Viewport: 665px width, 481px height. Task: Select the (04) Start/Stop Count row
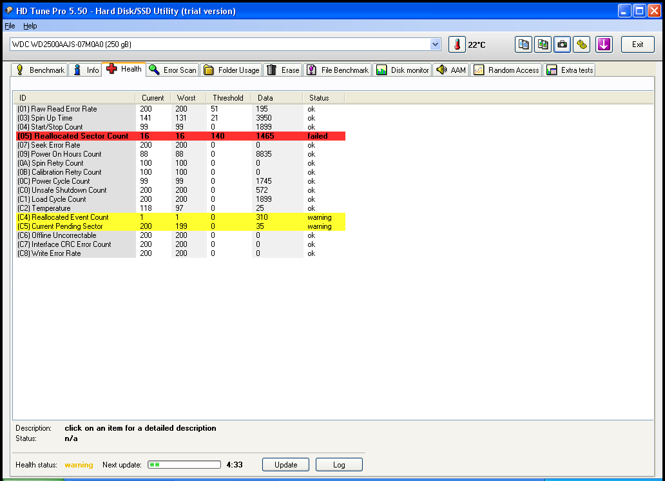click(180, 127)
